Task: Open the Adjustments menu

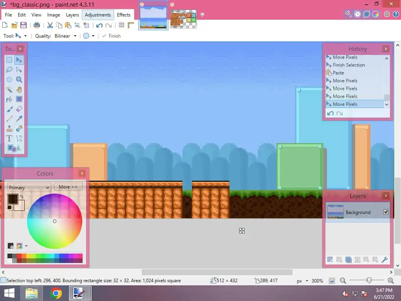Action: click(x=98, y=15)
